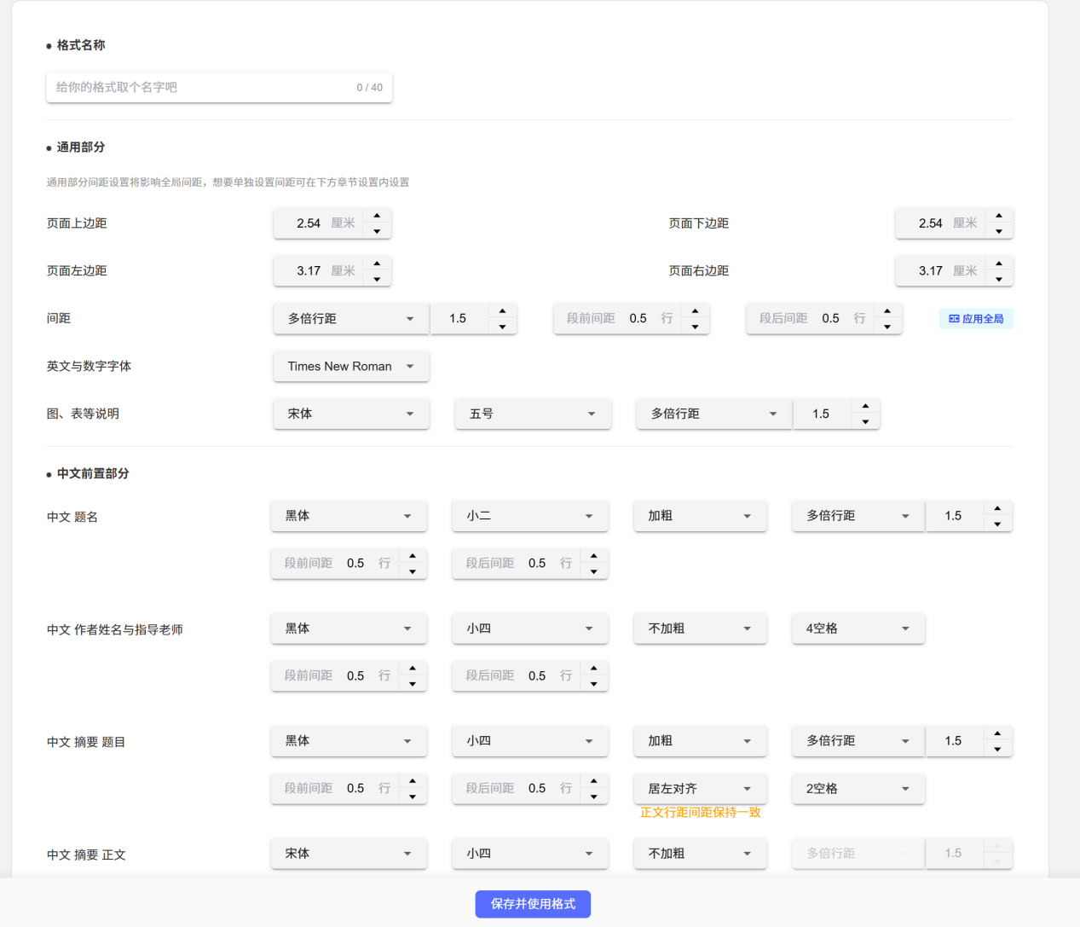1080x927 pixels.
Task: Open abstract heading size dropdown 小四
Action: 530,741
